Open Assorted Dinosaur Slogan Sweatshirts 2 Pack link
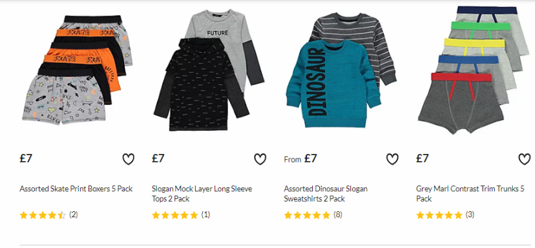Screen dimensions: 535x248 point(326,194)
